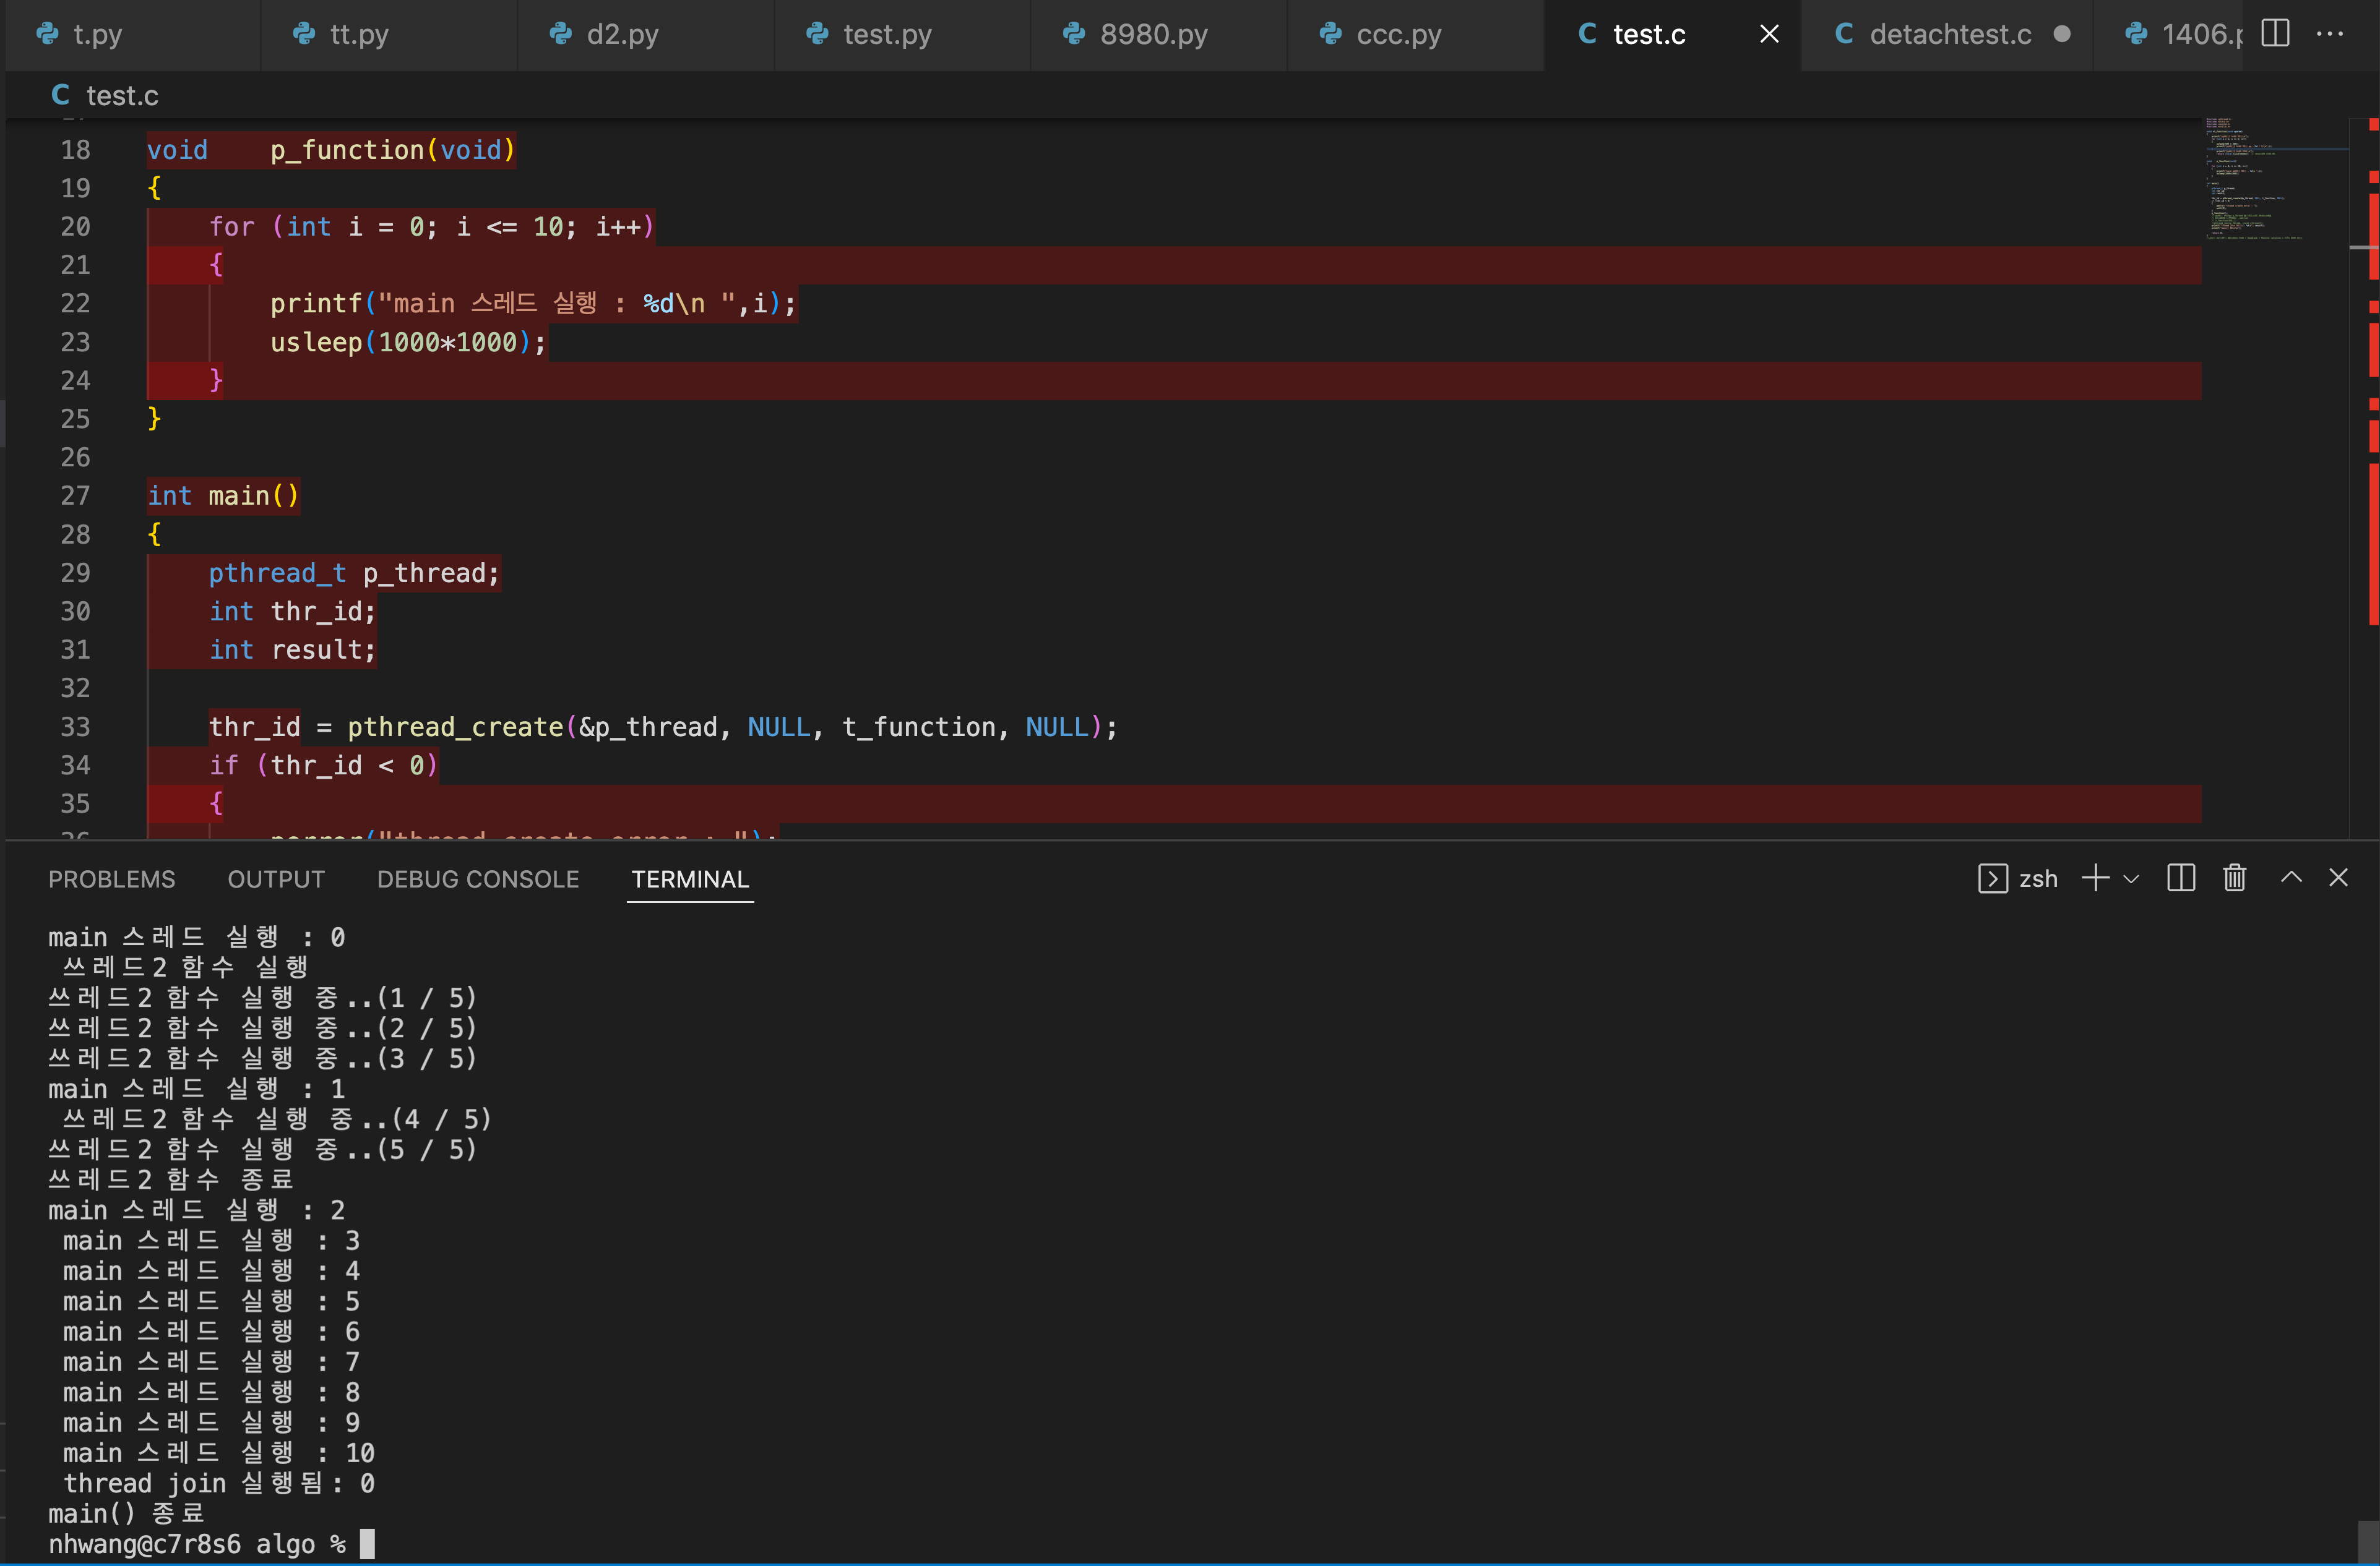Click terminal line 'thread join 실행됨 : 0'

[x=219, y=1483]
